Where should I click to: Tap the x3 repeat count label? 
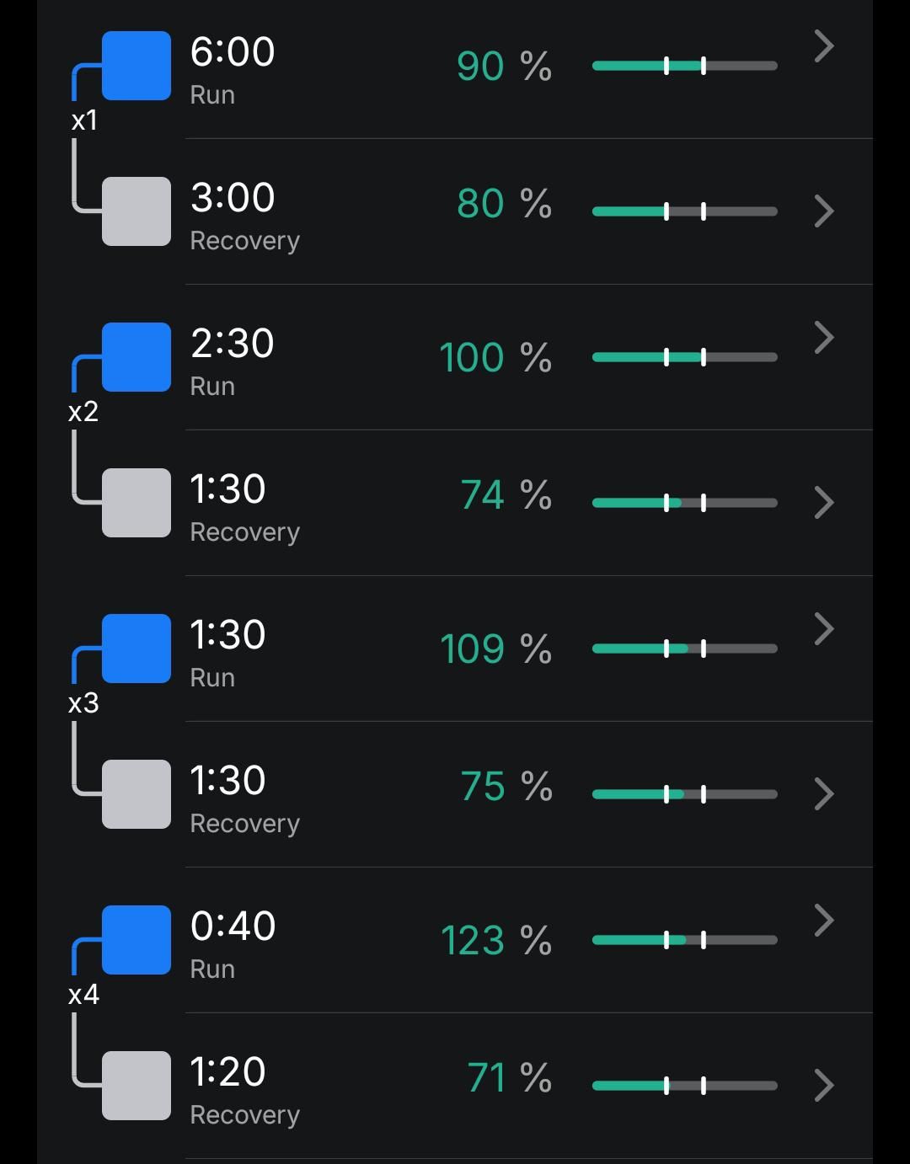click(x=84, y=704)
